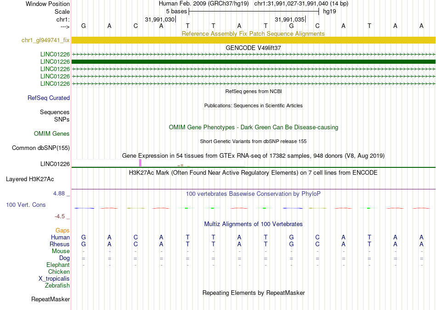Click the Elephant species label
Viewport: 436px width, 310px height.
tap(58, 265)
